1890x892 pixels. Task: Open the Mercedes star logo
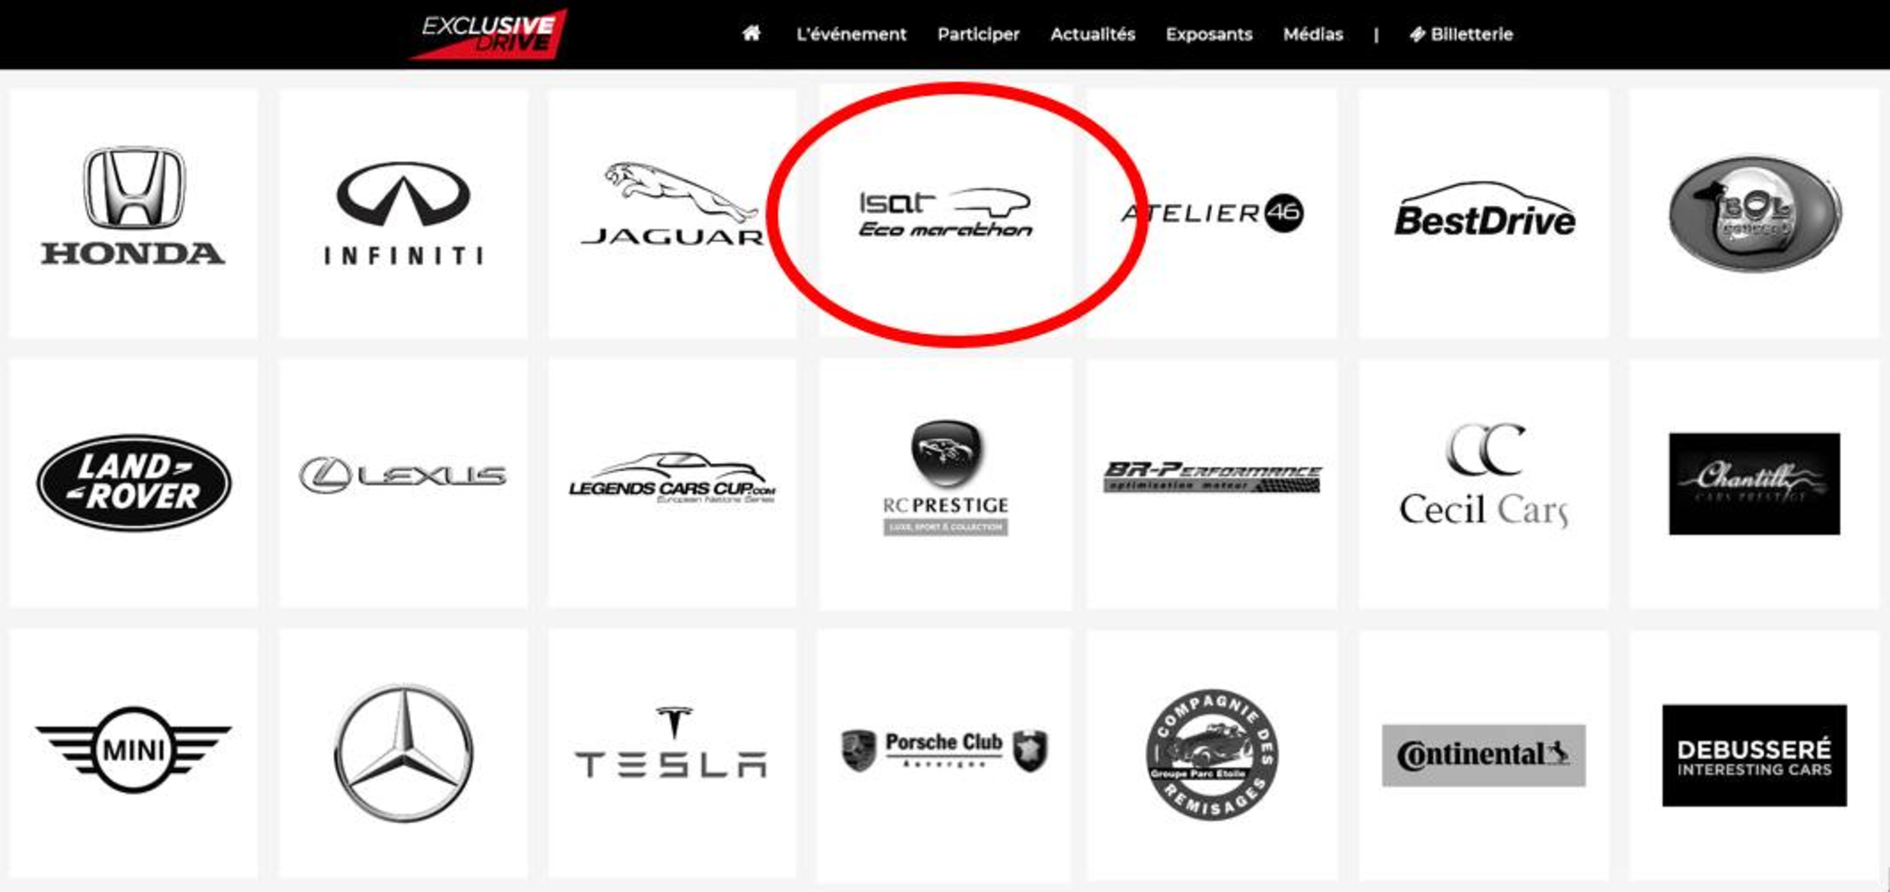(403, 752)
